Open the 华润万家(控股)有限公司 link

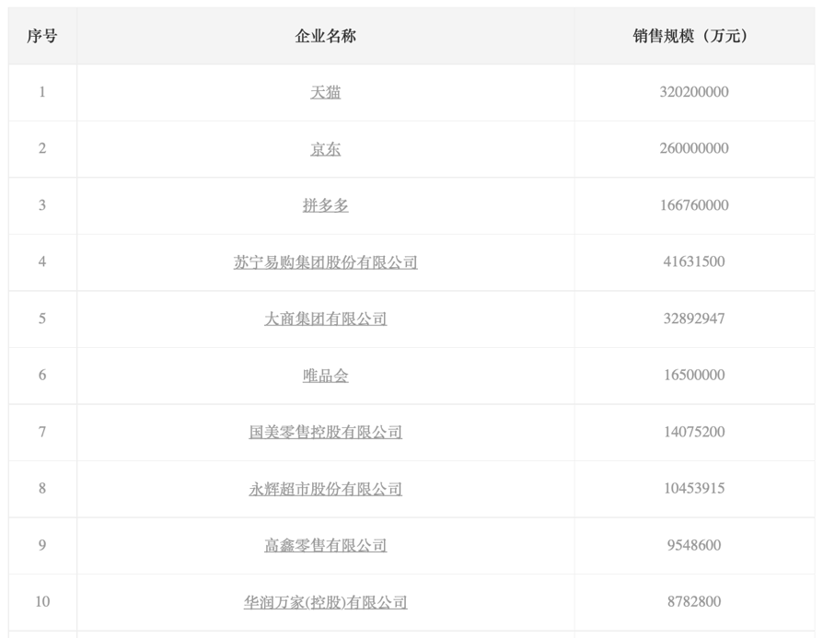[x=325, y=602]
